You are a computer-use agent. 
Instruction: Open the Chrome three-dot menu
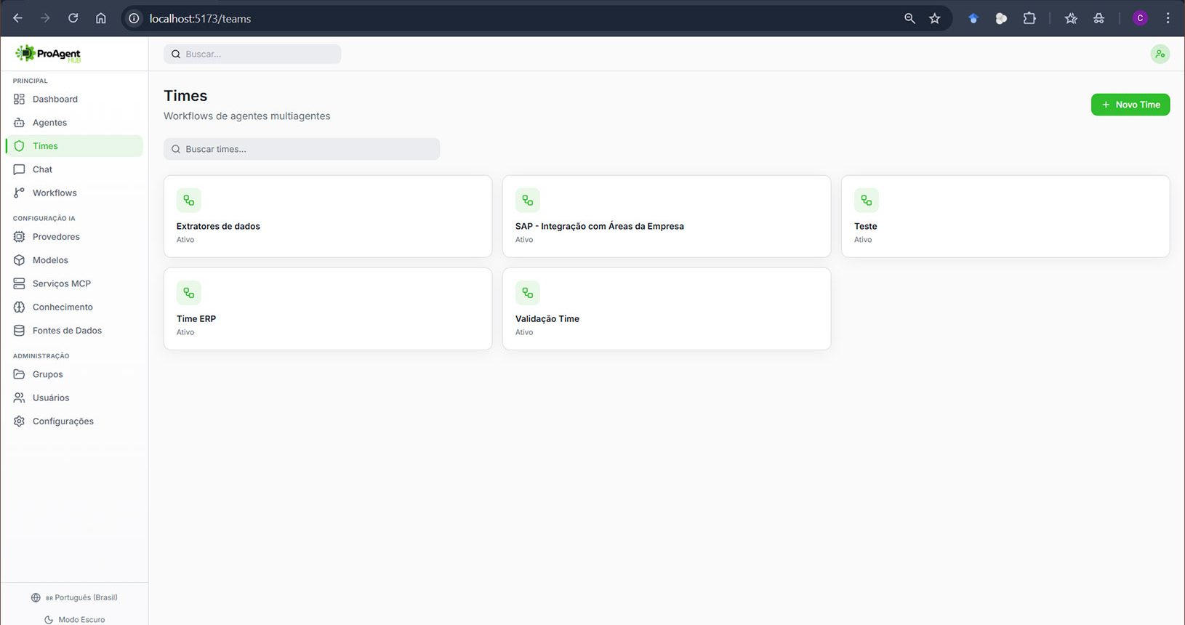click(1168, 18)
